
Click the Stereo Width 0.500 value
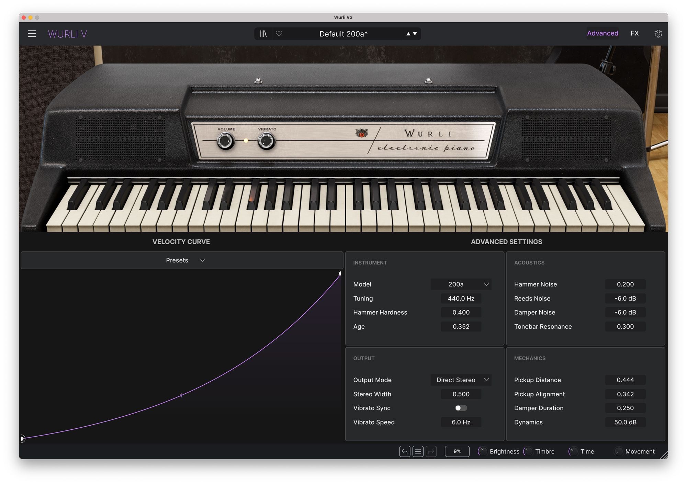(461, 394)
